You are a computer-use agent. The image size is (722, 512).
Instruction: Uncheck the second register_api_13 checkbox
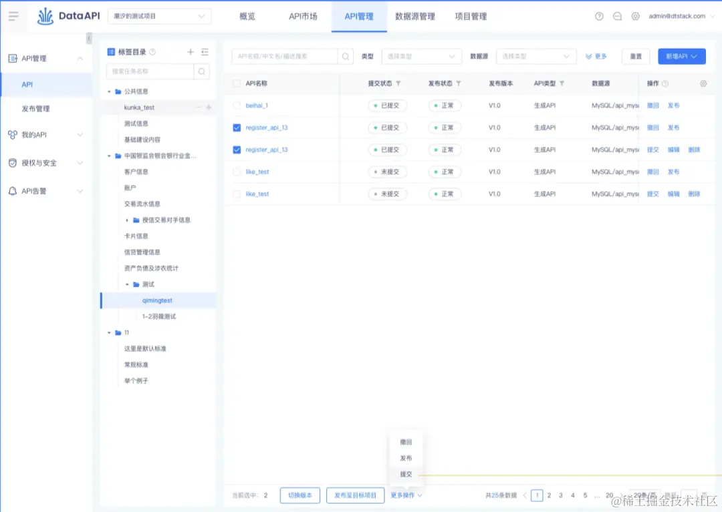point(237,150)
